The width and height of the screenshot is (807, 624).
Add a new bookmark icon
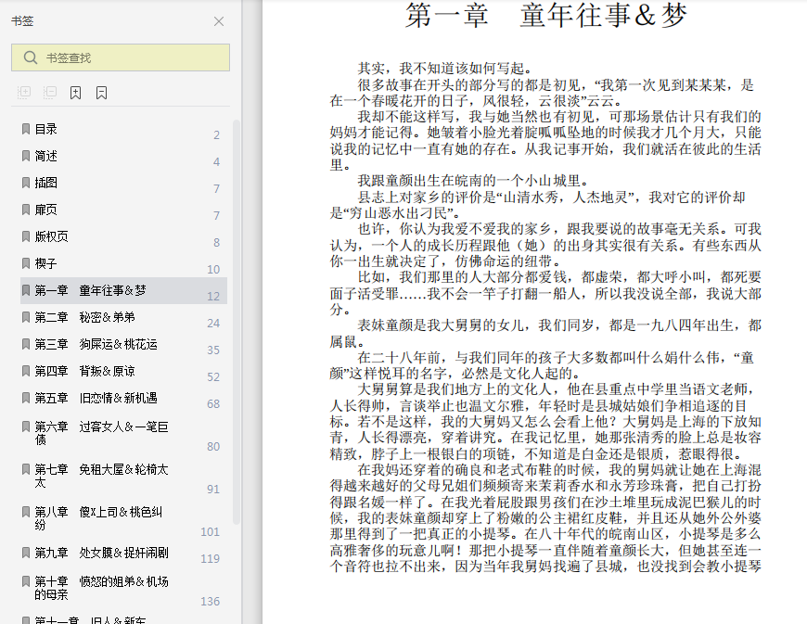[76, 93]
